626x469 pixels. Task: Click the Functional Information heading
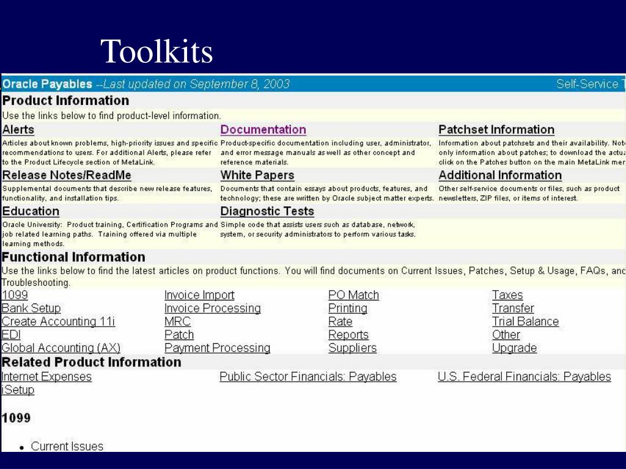click(x=73, y=257)
